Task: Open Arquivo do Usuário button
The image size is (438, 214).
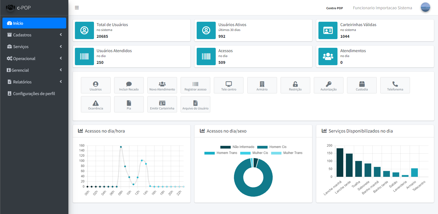Action: click(x=195, y=104)
